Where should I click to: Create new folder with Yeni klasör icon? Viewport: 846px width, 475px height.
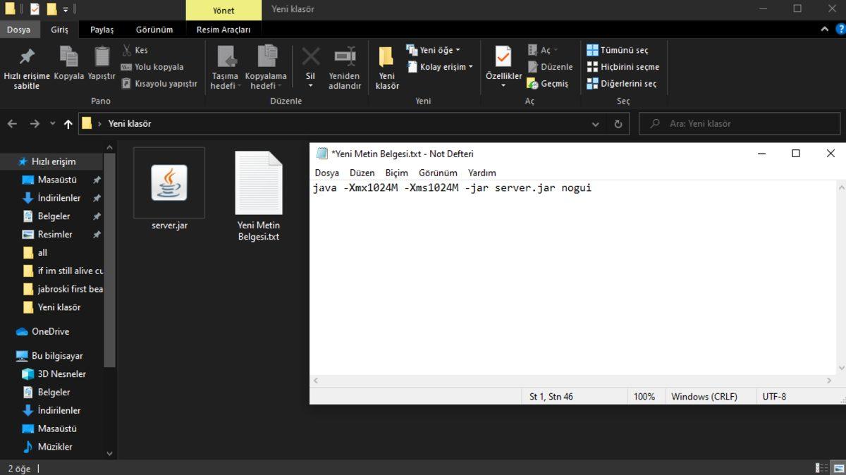386,57
